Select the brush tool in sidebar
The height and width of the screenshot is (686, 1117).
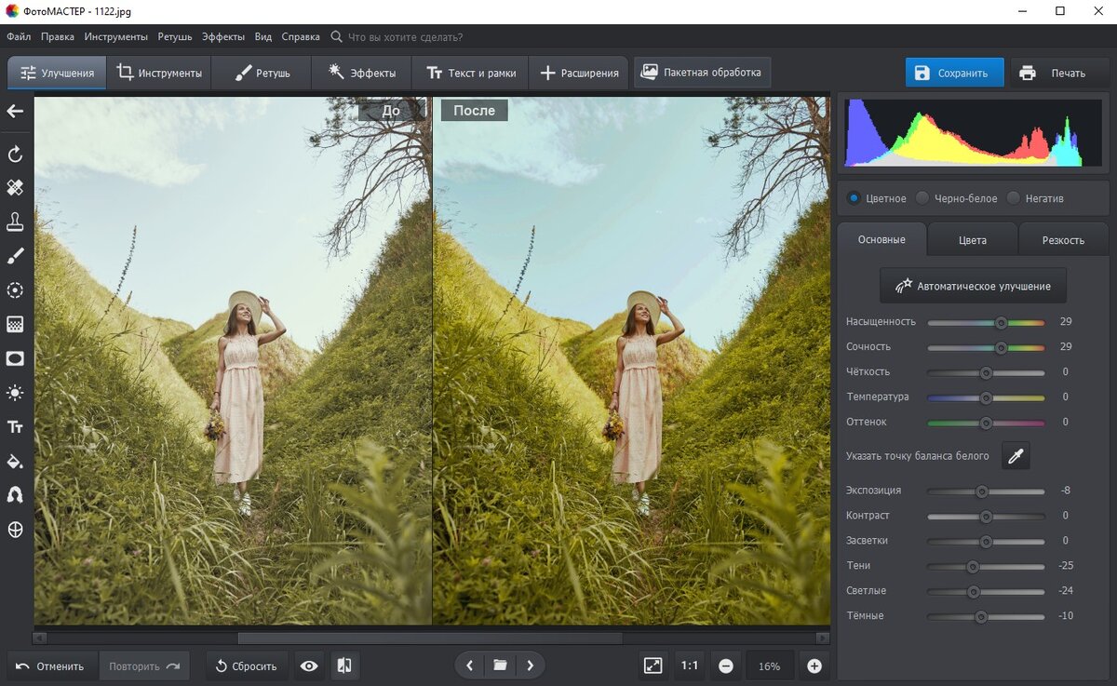point(15,256)
